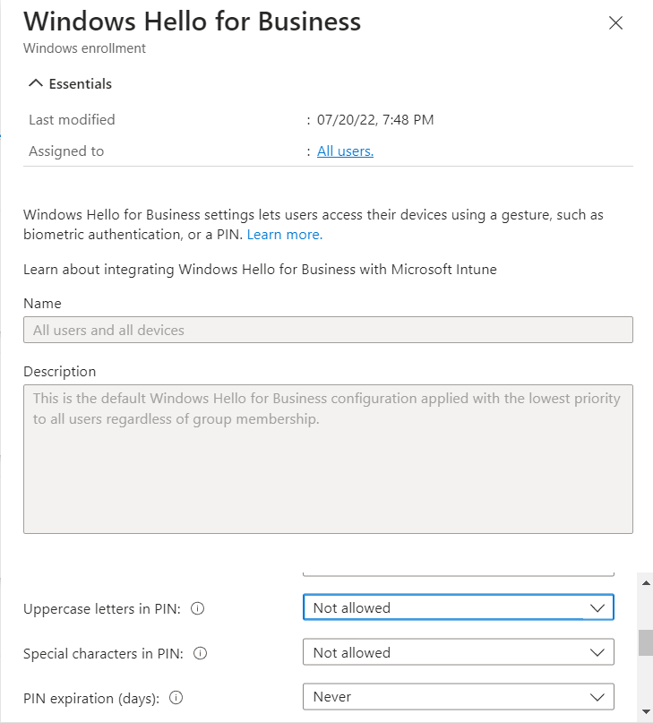The image size is (653, 723).
Task: Click the 'Windows enrollment' subtitle
Action: tap(84, 48)
